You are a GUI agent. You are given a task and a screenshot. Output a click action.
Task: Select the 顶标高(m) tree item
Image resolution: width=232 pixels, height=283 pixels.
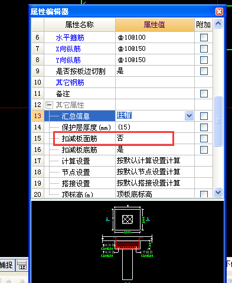tap(77, 194)
